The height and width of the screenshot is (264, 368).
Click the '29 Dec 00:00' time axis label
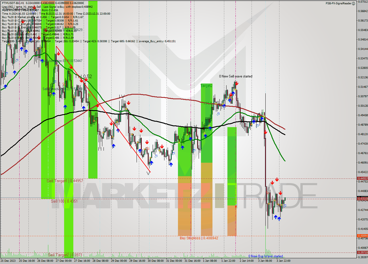(119, 261)
